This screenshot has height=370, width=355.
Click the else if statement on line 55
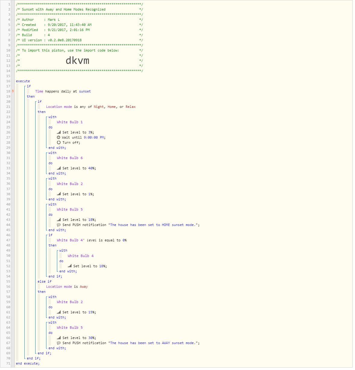(x=45, y=281)
